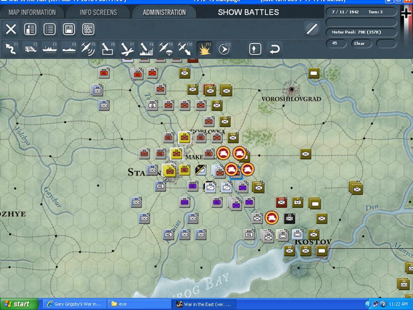Screen dimensions: 413x310
Task: Select F1 move mode icon
Action: pyautogui.click(x=11, y=49)
